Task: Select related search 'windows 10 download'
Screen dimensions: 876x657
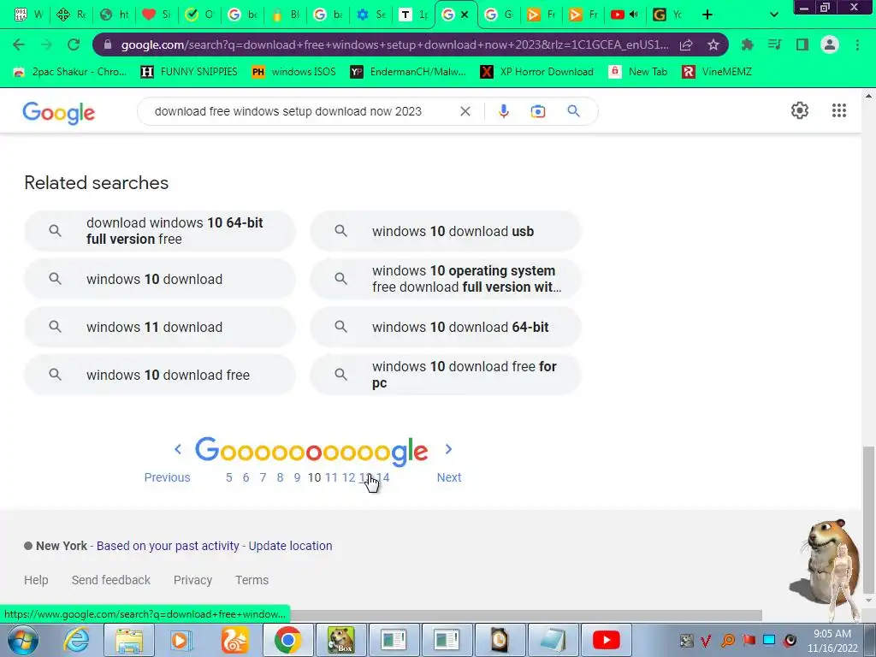Action: pyautogui.click(x=160, y=279)
